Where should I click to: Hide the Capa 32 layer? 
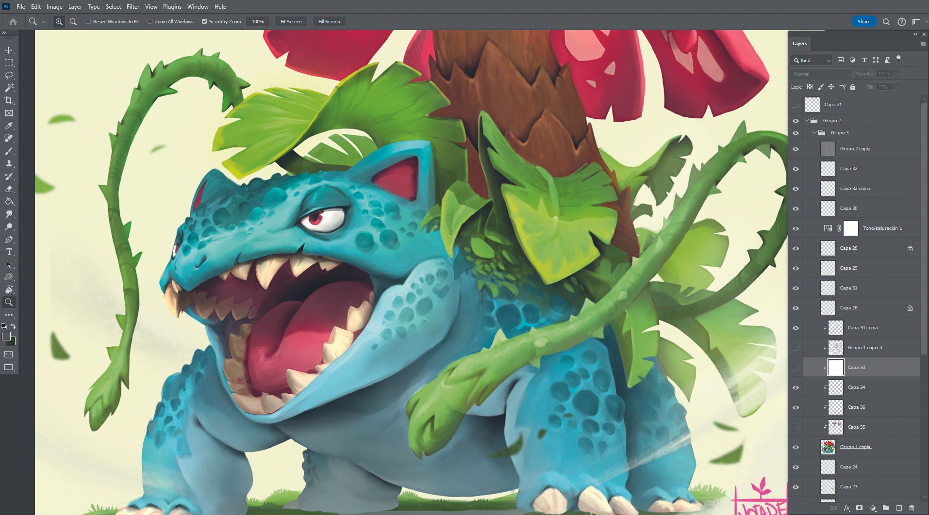(x=796, y=168)
